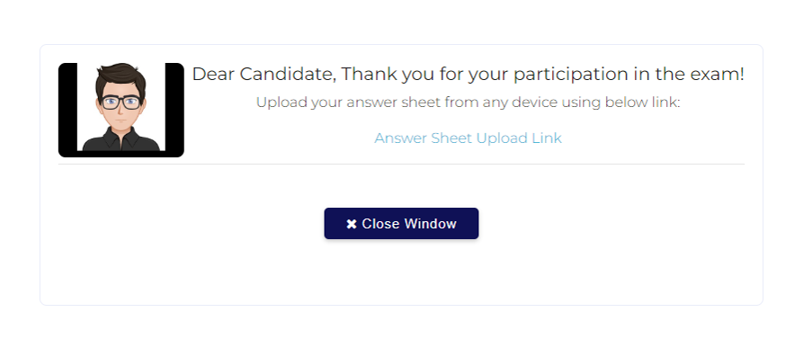
Task: Click the word 'Window' on the button
Action: pos(430,224)
